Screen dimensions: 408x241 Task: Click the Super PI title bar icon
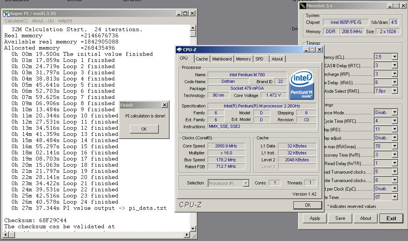coord(6,13)
